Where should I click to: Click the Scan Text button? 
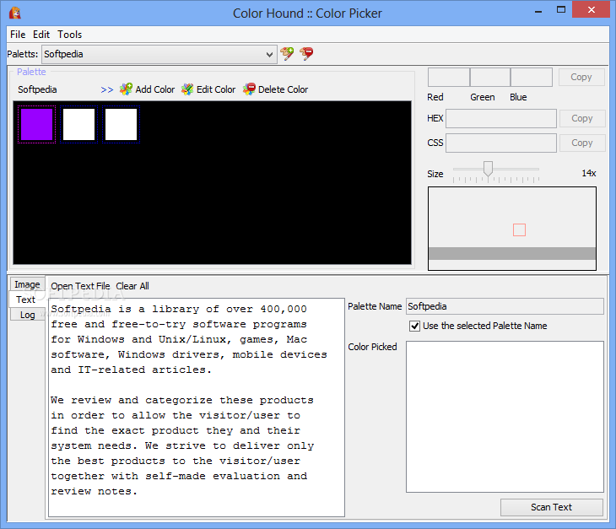click(552, 507)
